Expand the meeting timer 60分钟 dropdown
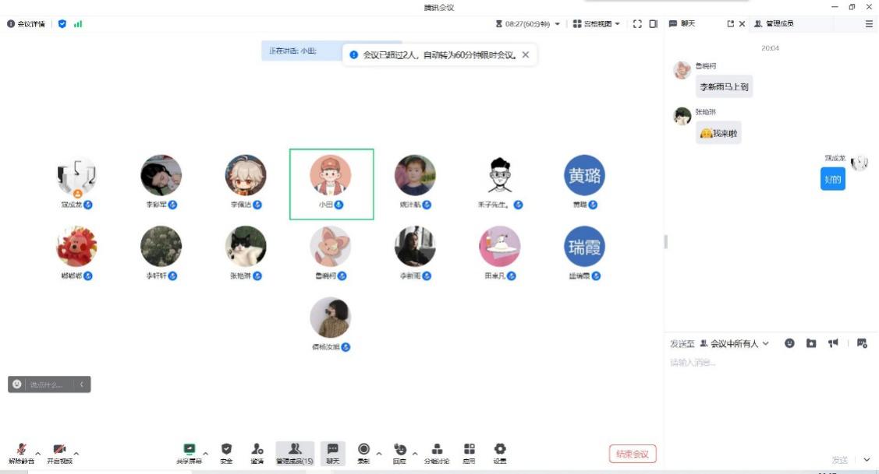This screenshot has width=879, height=474. click(557, 24)
